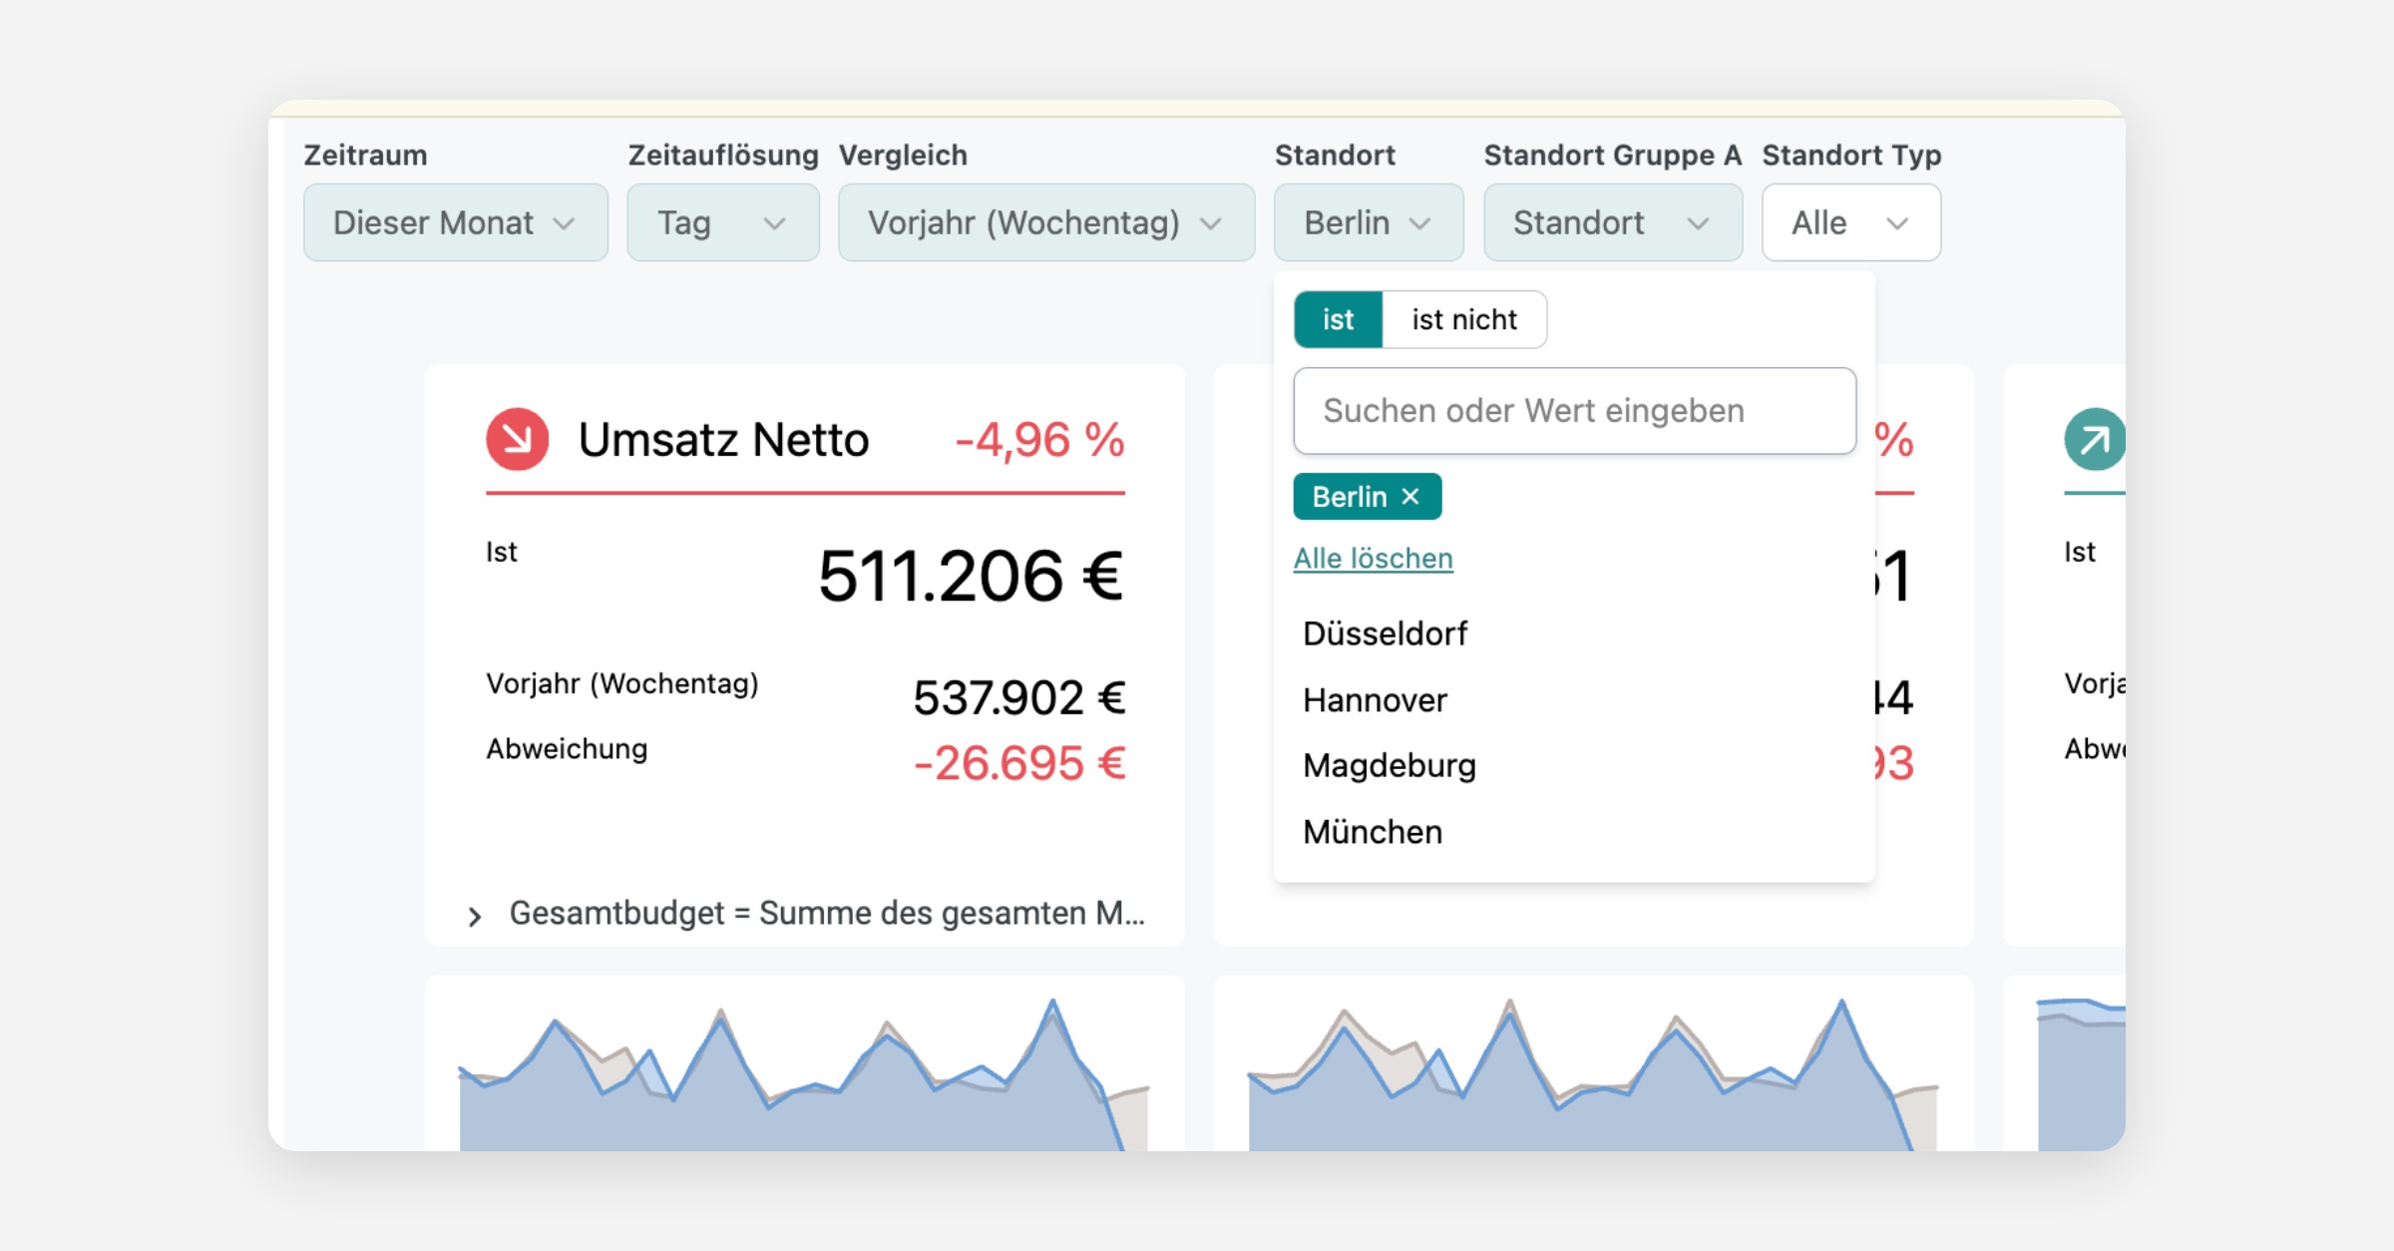Switch filter mode to 'ist nicht'
The image size is (2394, 1251).
[x=1463, y=319]
